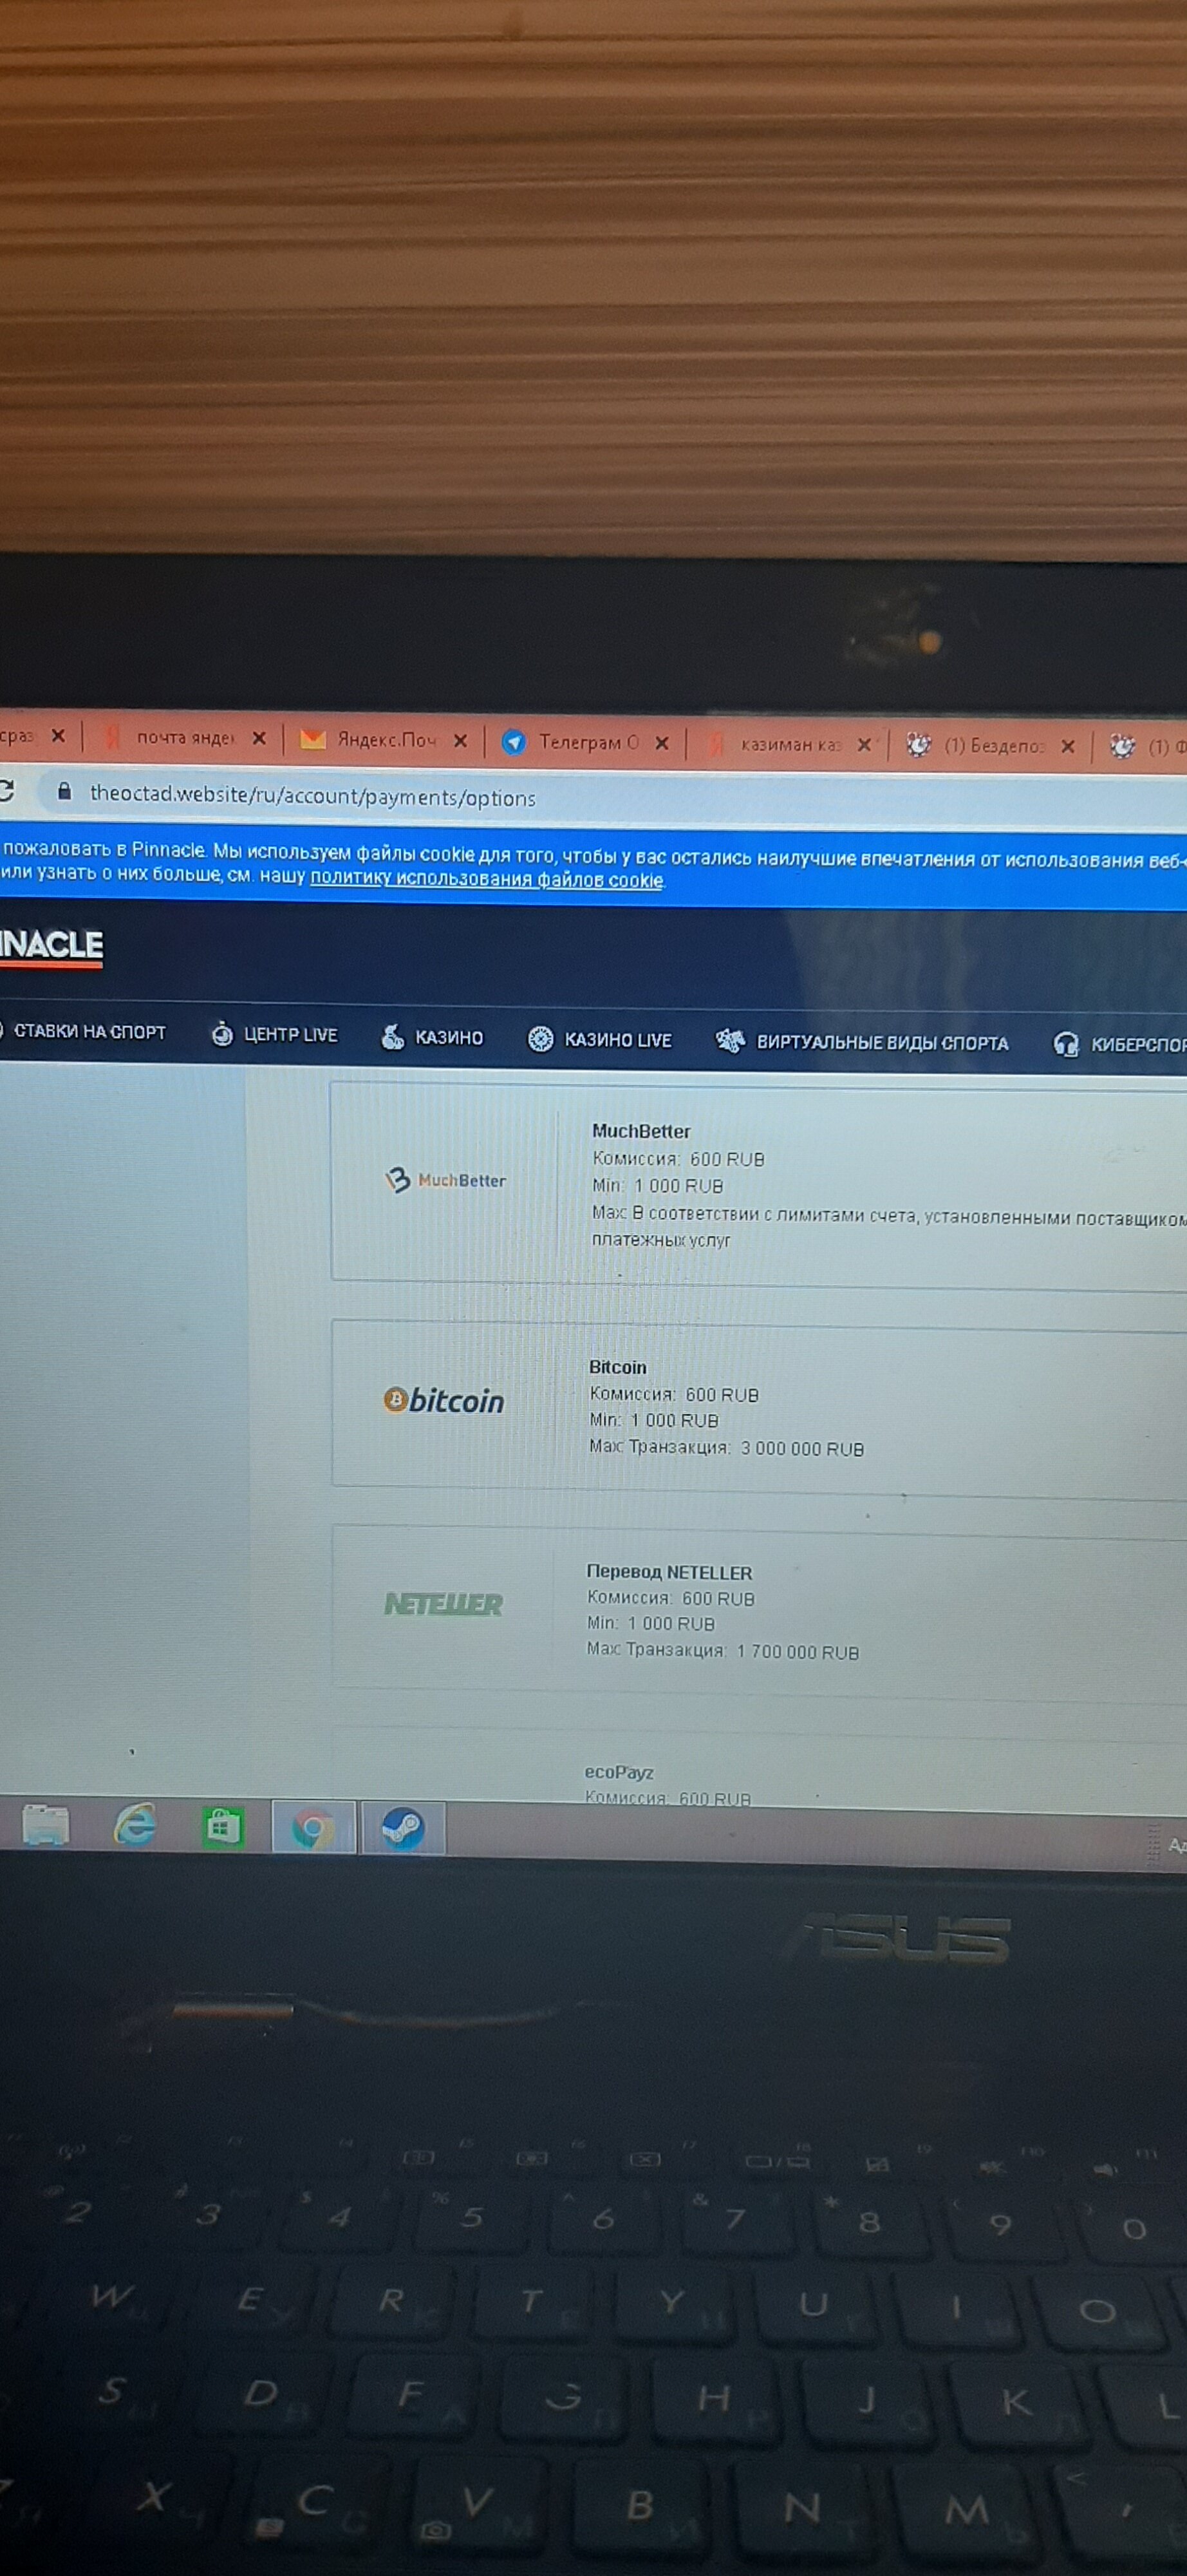Click the bitcoin logo

445,1400
